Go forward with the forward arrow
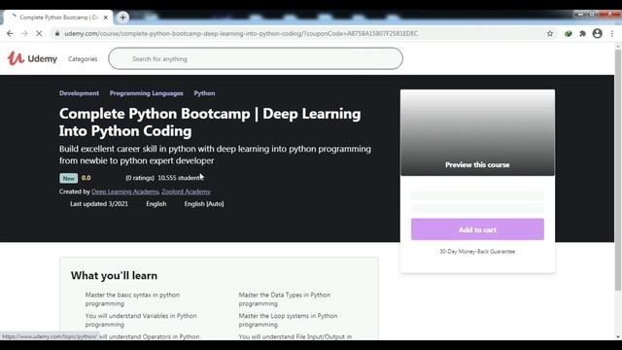The image size is (622, 350). tap(24, 34)
